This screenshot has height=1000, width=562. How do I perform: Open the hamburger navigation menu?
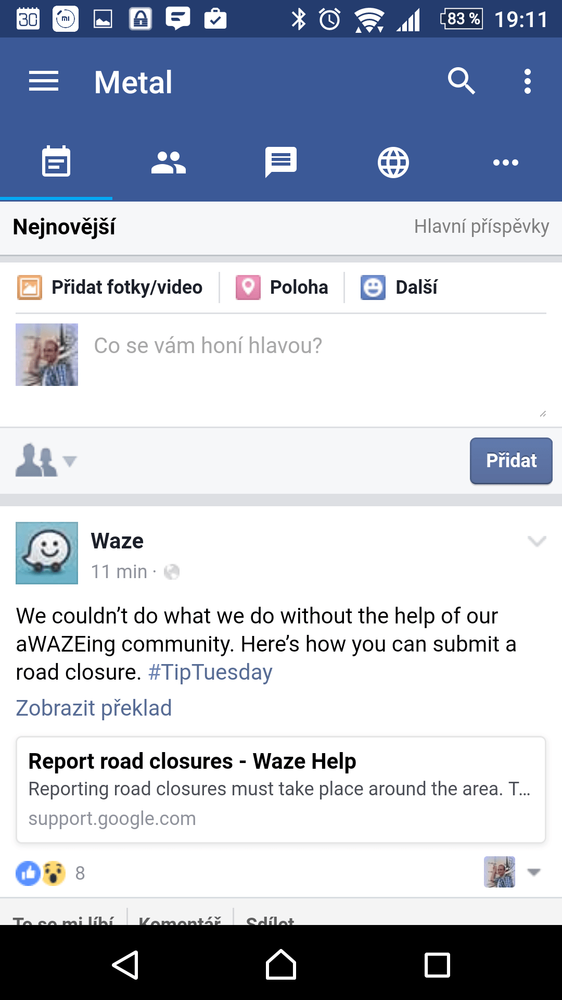point(44,82)
